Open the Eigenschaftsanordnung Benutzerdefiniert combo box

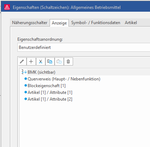[x=84, y=47]
